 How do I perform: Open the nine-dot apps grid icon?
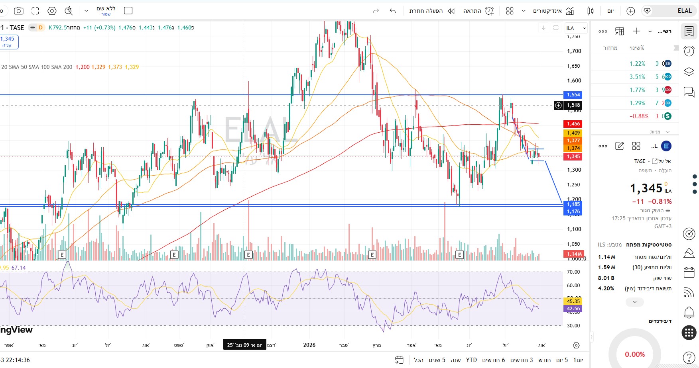[x=689, y=333]
